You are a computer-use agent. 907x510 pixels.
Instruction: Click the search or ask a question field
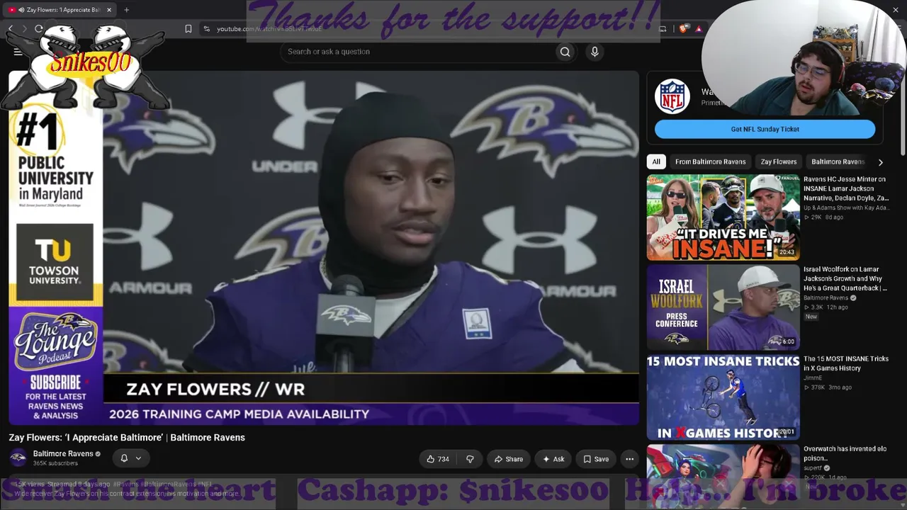[418, 52]
